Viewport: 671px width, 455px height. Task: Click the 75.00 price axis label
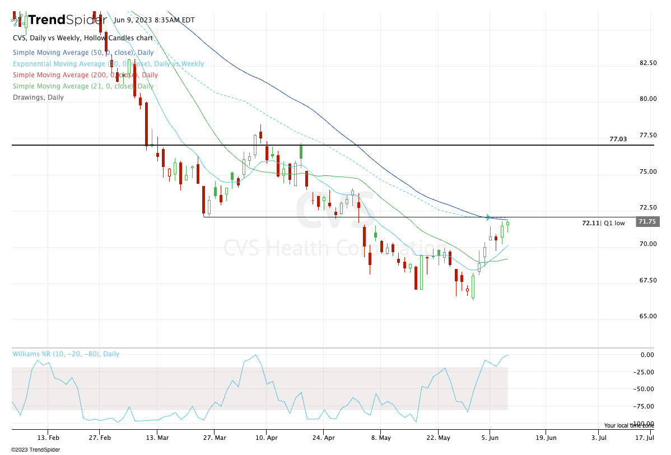[x=648, y=171]
